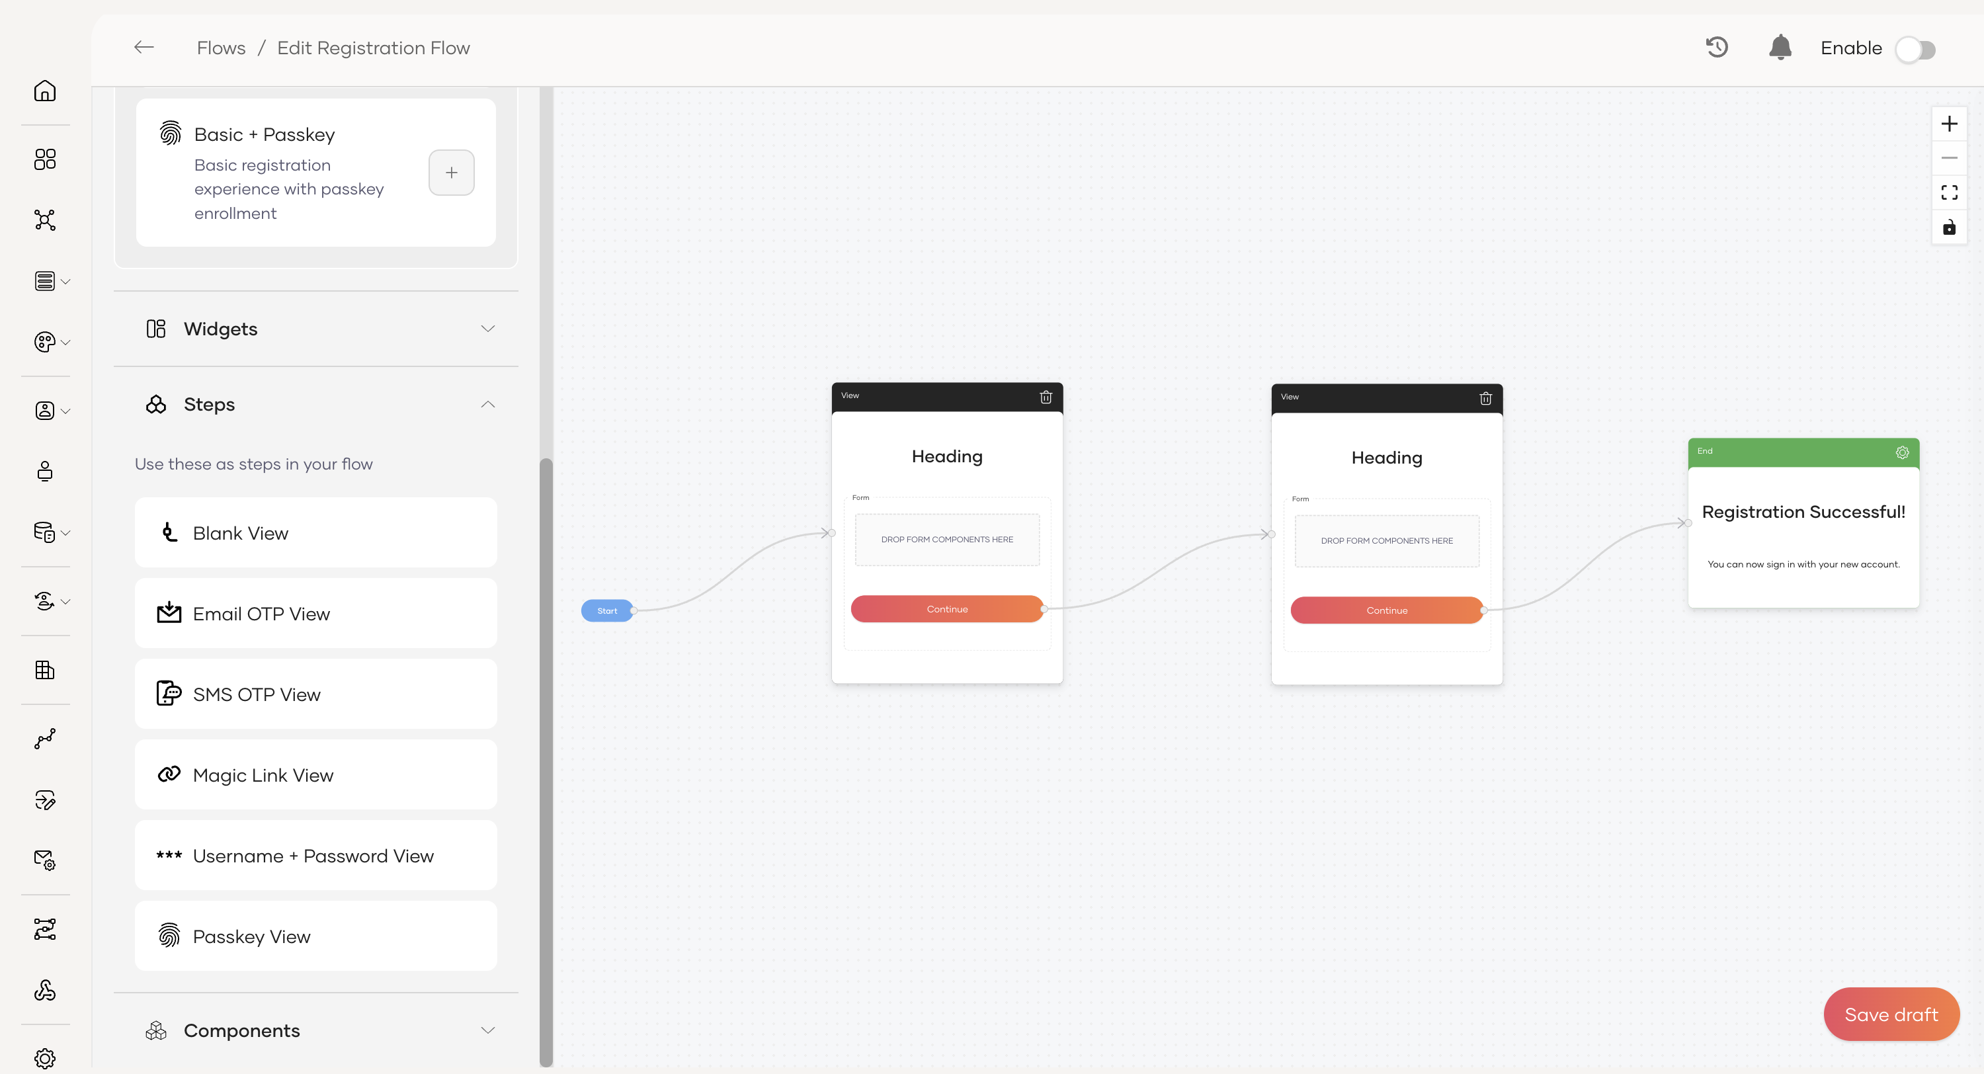The image size is (1984, 1074).
Task: Select the Email OTP View step
Action: [315, 613]
